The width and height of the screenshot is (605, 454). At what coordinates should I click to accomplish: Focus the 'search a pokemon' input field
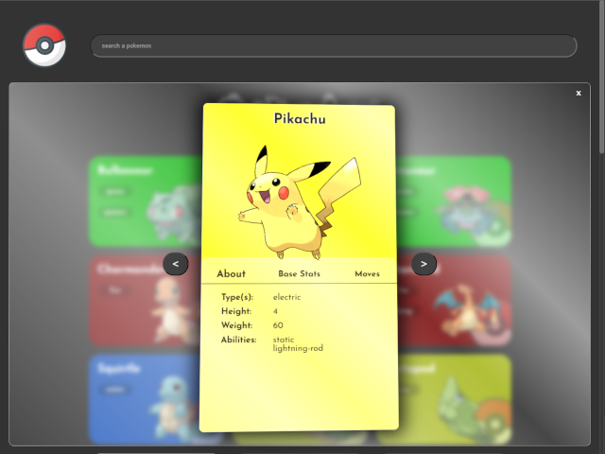[334, 46]
